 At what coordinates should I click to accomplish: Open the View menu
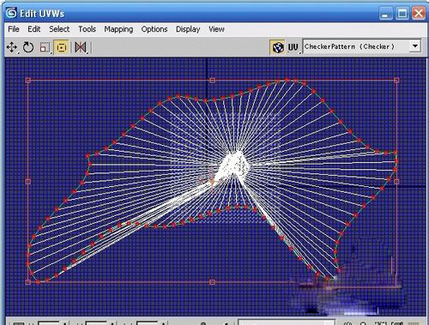click(216, 29)
